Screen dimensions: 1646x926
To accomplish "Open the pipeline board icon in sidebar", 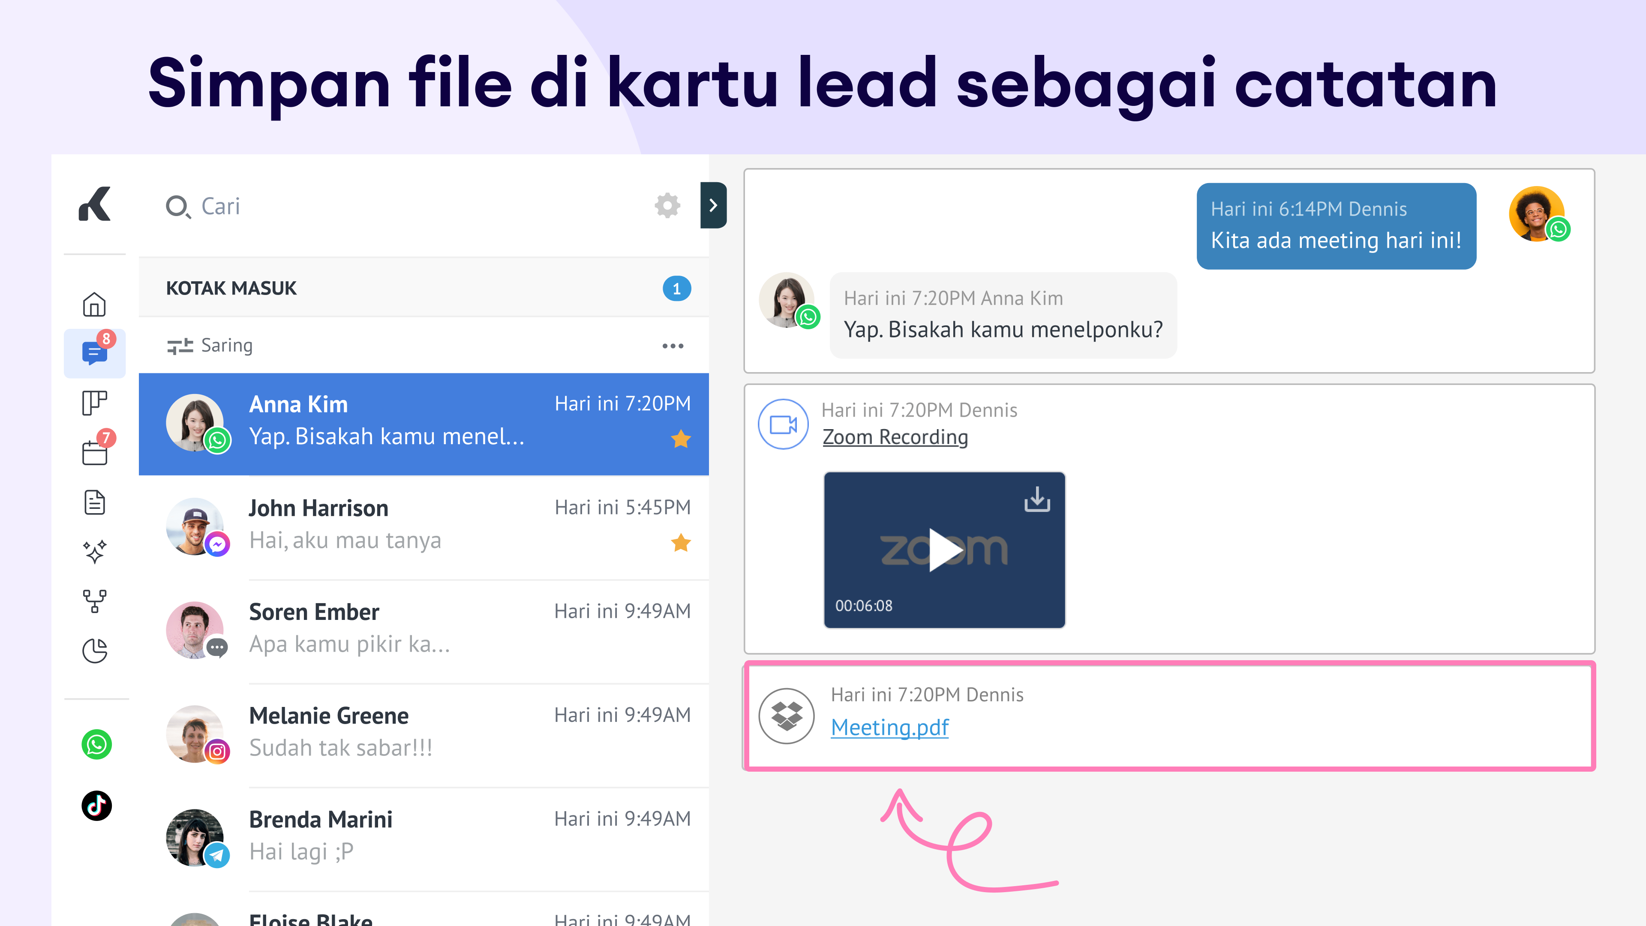I will 94,403.
